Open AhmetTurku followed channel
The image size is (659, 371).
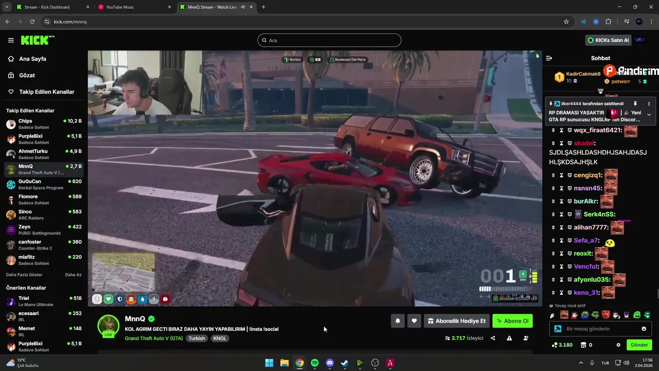(x=44, y=155)
